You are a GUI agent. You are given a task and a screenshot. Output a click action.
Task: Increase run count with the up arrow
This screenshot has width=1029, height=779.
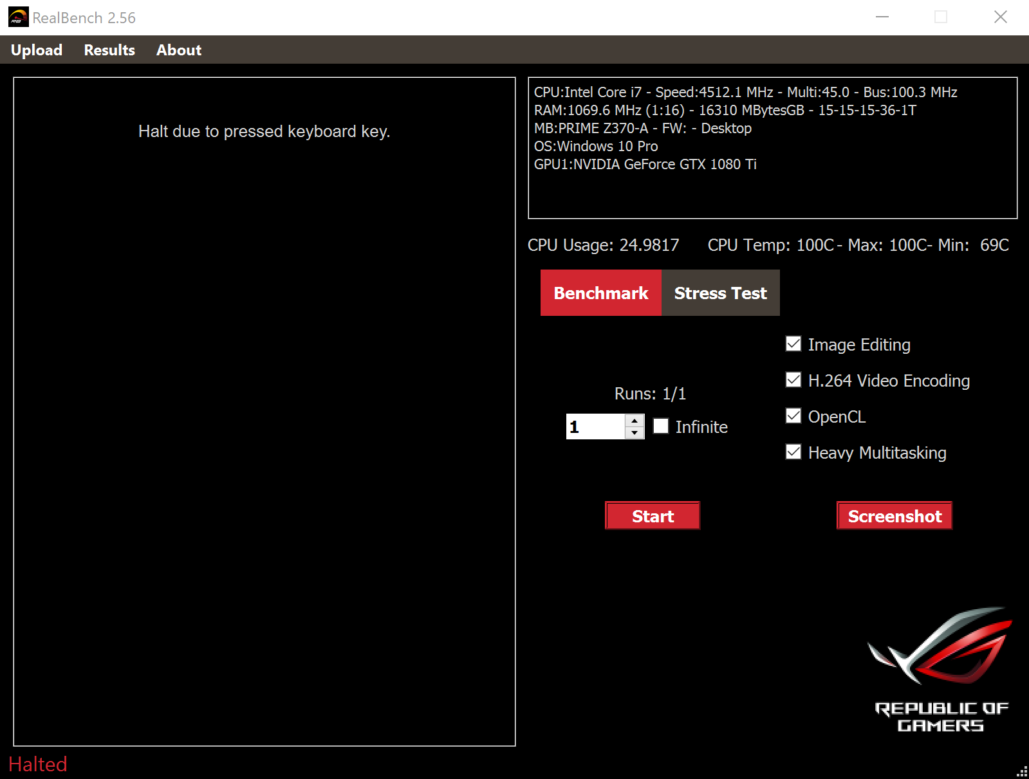tap(635, 421)
